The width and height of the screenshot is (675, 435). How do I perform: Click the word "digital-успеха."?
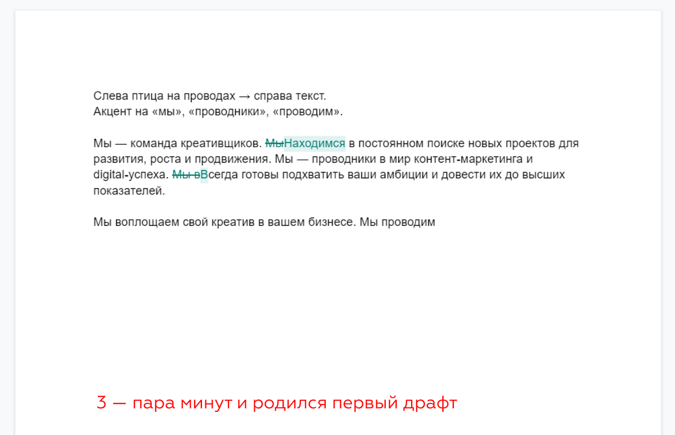pos(131,175)
